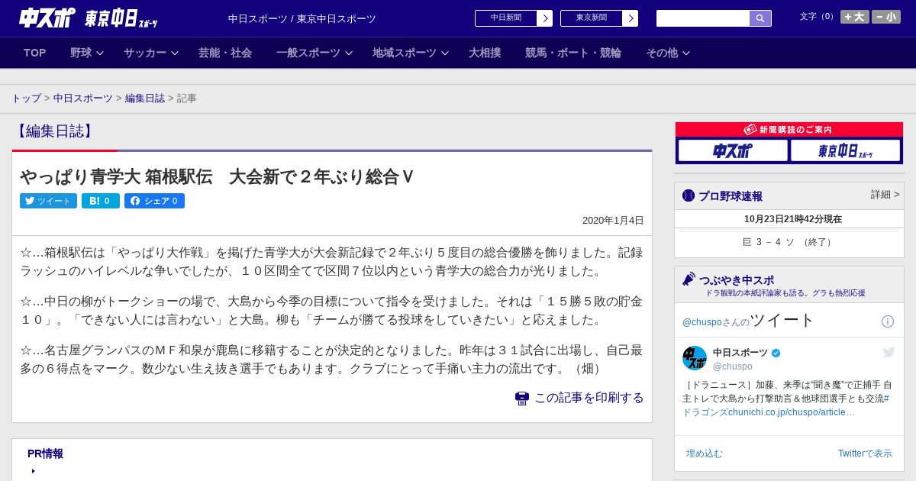The height and width of the screenshot is (481, 916).
Task: Open 詳細 > for pro baseball scores
Action: 885,195
